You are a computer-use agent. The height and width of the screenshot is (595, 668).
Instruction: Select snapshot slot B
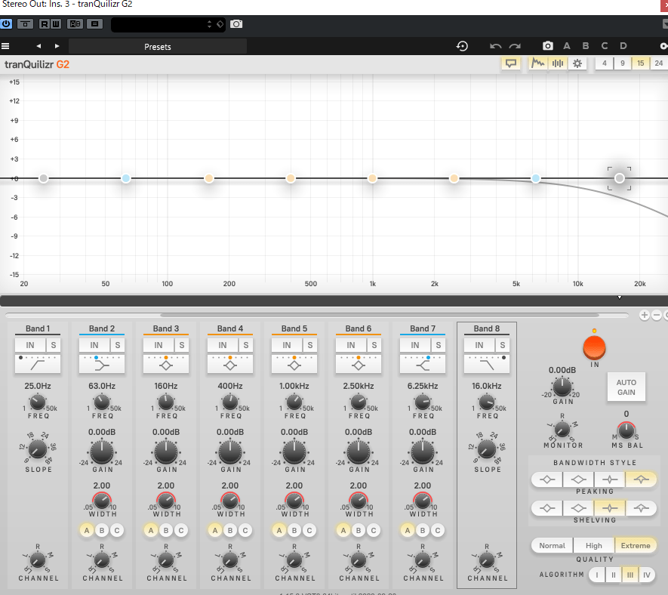(x=585, y=46)
